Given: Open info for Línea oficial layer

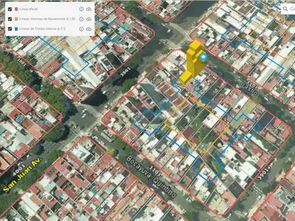Looking at the screenshot, I should click(x=81, y=9).
